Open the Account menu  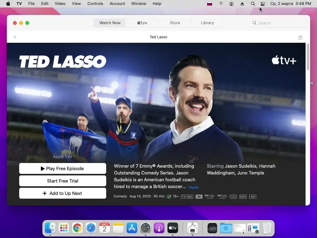tap(117, 4)
